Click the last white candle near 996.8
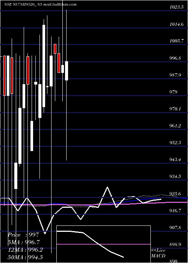 pos(67,71)
